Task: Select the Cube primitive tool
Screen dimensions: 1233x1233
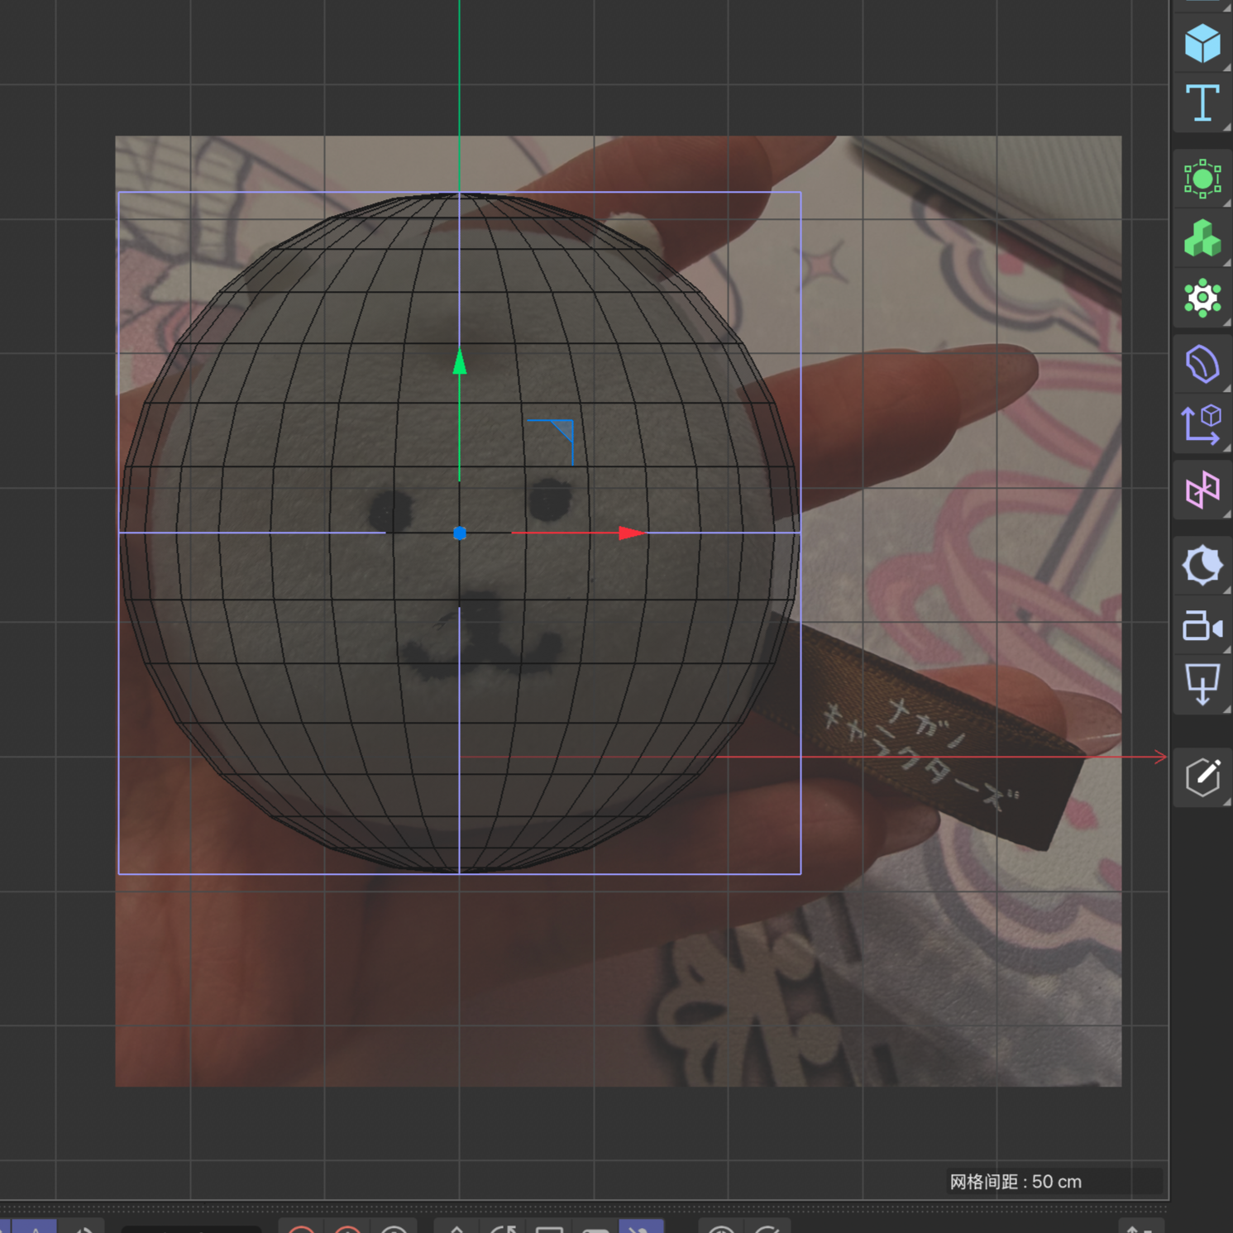Action: pyautogui.click(x=1202, y=43)
